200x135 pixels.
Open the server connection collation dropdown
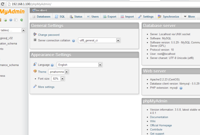click(118, 40)
